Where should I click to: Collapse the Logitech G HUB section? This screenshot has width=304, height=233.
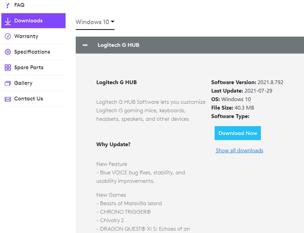tap(85, 45)
